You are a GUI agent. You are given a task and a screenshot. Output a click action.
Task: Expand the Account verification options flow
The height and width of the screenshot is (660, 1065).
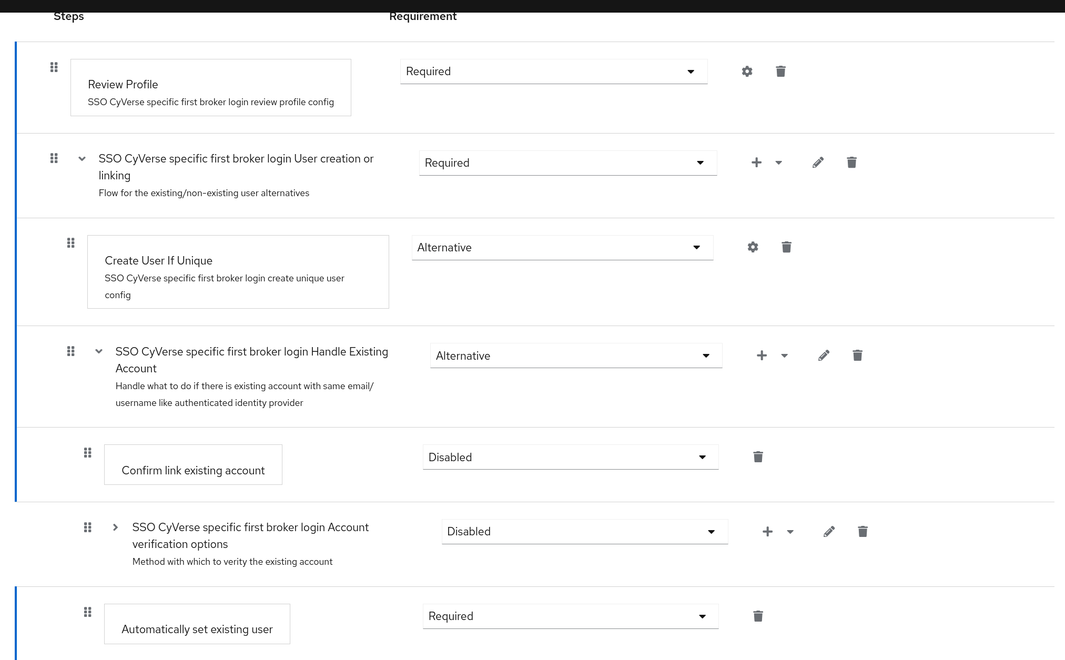pyautogui.click(x=115, y=527)
